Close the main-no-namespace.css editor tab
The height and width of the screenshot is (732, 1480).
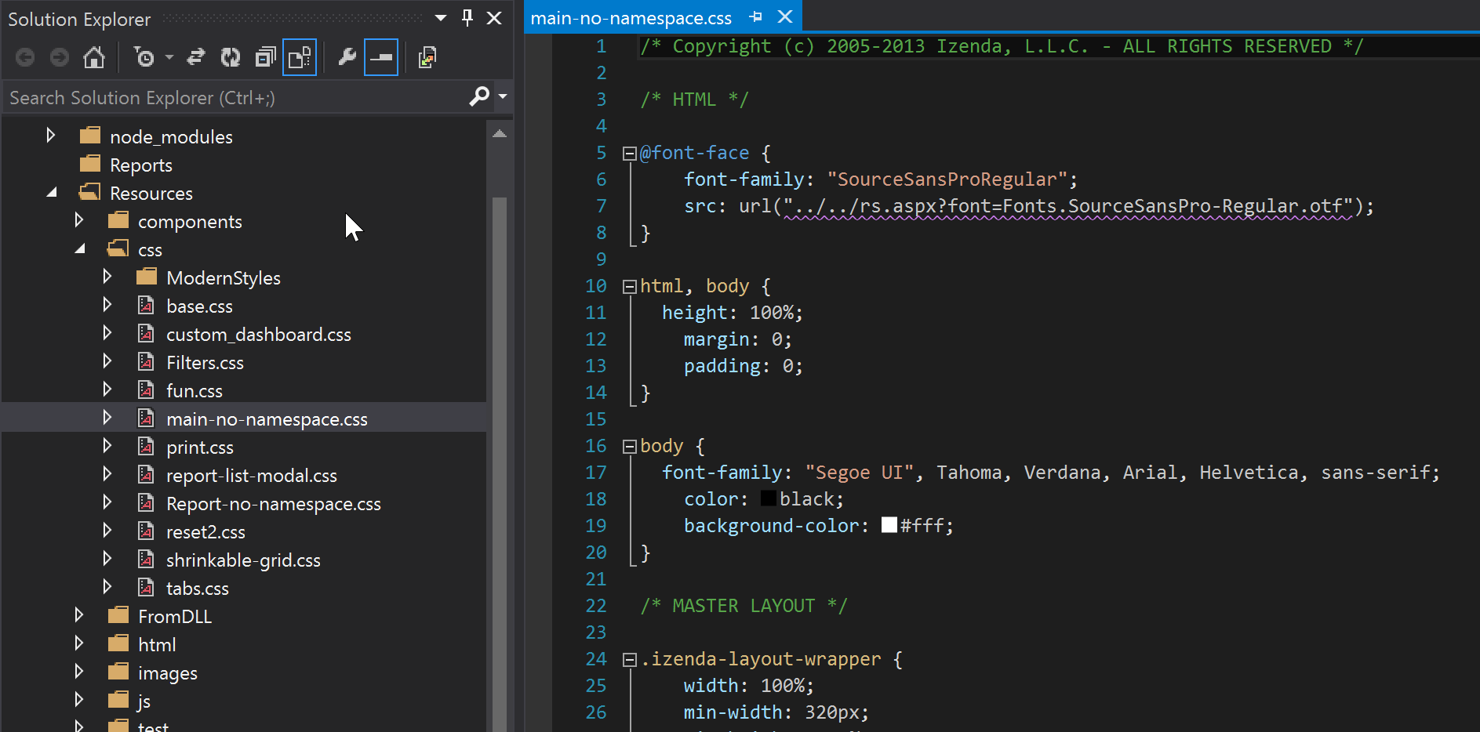pyautogui.click(x=784, y=16)
